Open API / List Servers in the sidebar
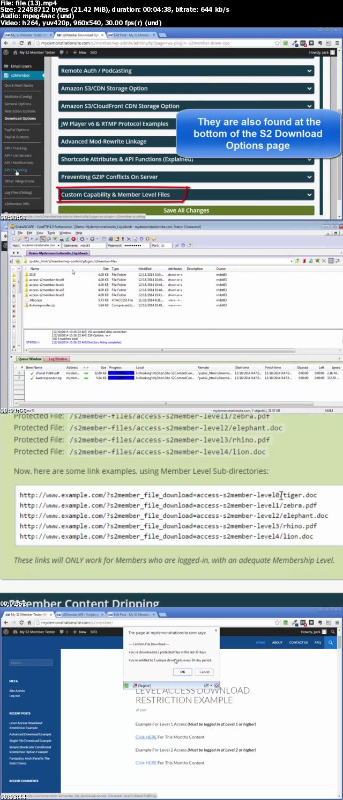Viewport: 343px width, 800px height. pyautogui.click(x=18, y=155)
